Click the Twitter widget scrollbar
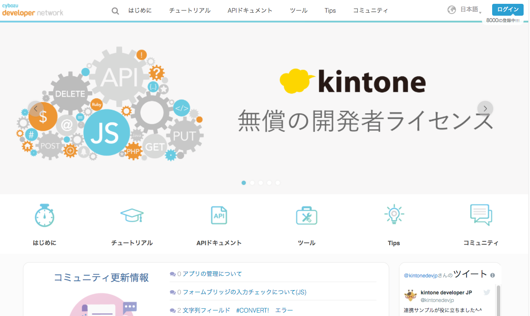This screenshot has width=530, height=316. point(499,300)
